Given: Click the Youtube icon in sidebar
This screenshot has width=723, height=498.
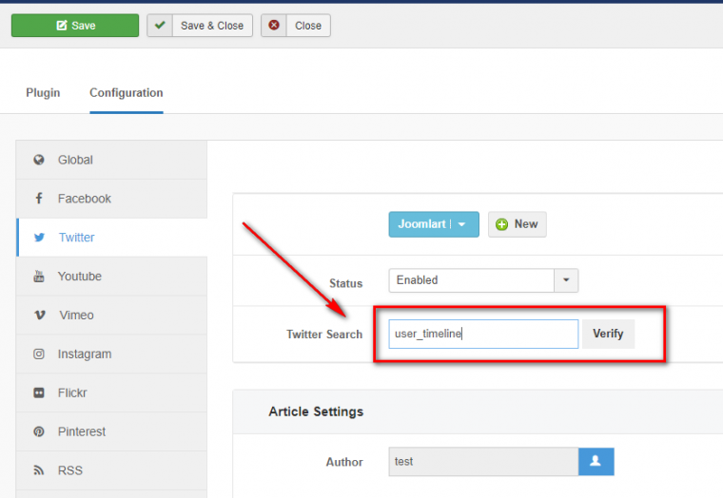Looking at the screenshot, I should coord(39,277).
